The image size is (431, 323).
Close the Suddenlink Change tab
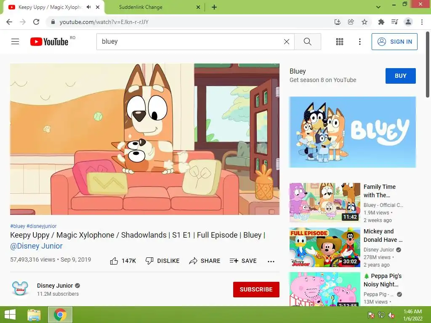coord(198,7)
